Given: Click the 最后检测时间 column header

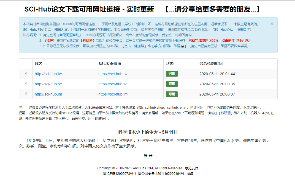Looking at the screenshot, I should (x=211, y=64).
